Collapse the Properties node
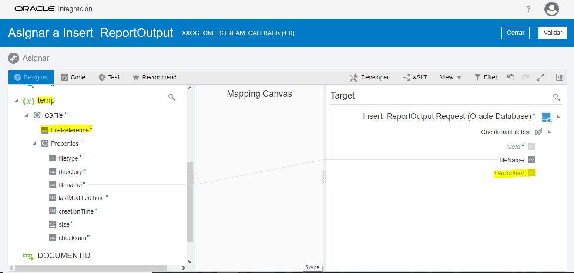This screenshot has width=574, height=273. (34, 143)
